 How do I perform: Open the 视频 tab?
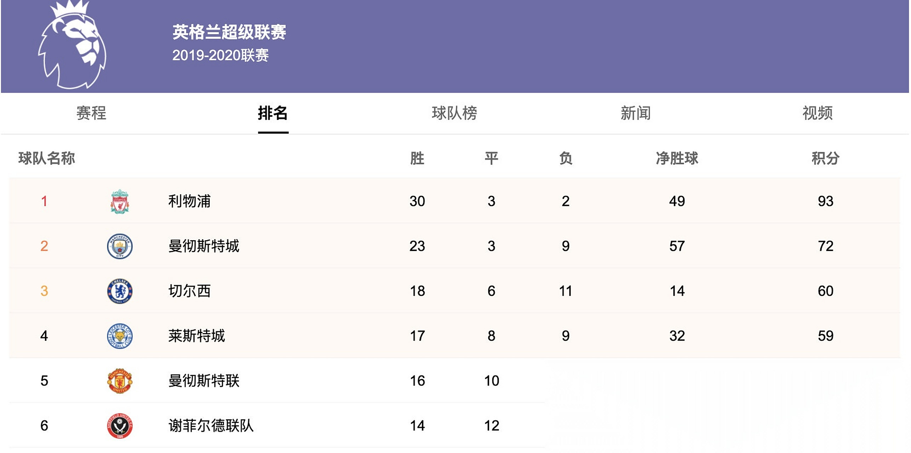coord(818,113)
